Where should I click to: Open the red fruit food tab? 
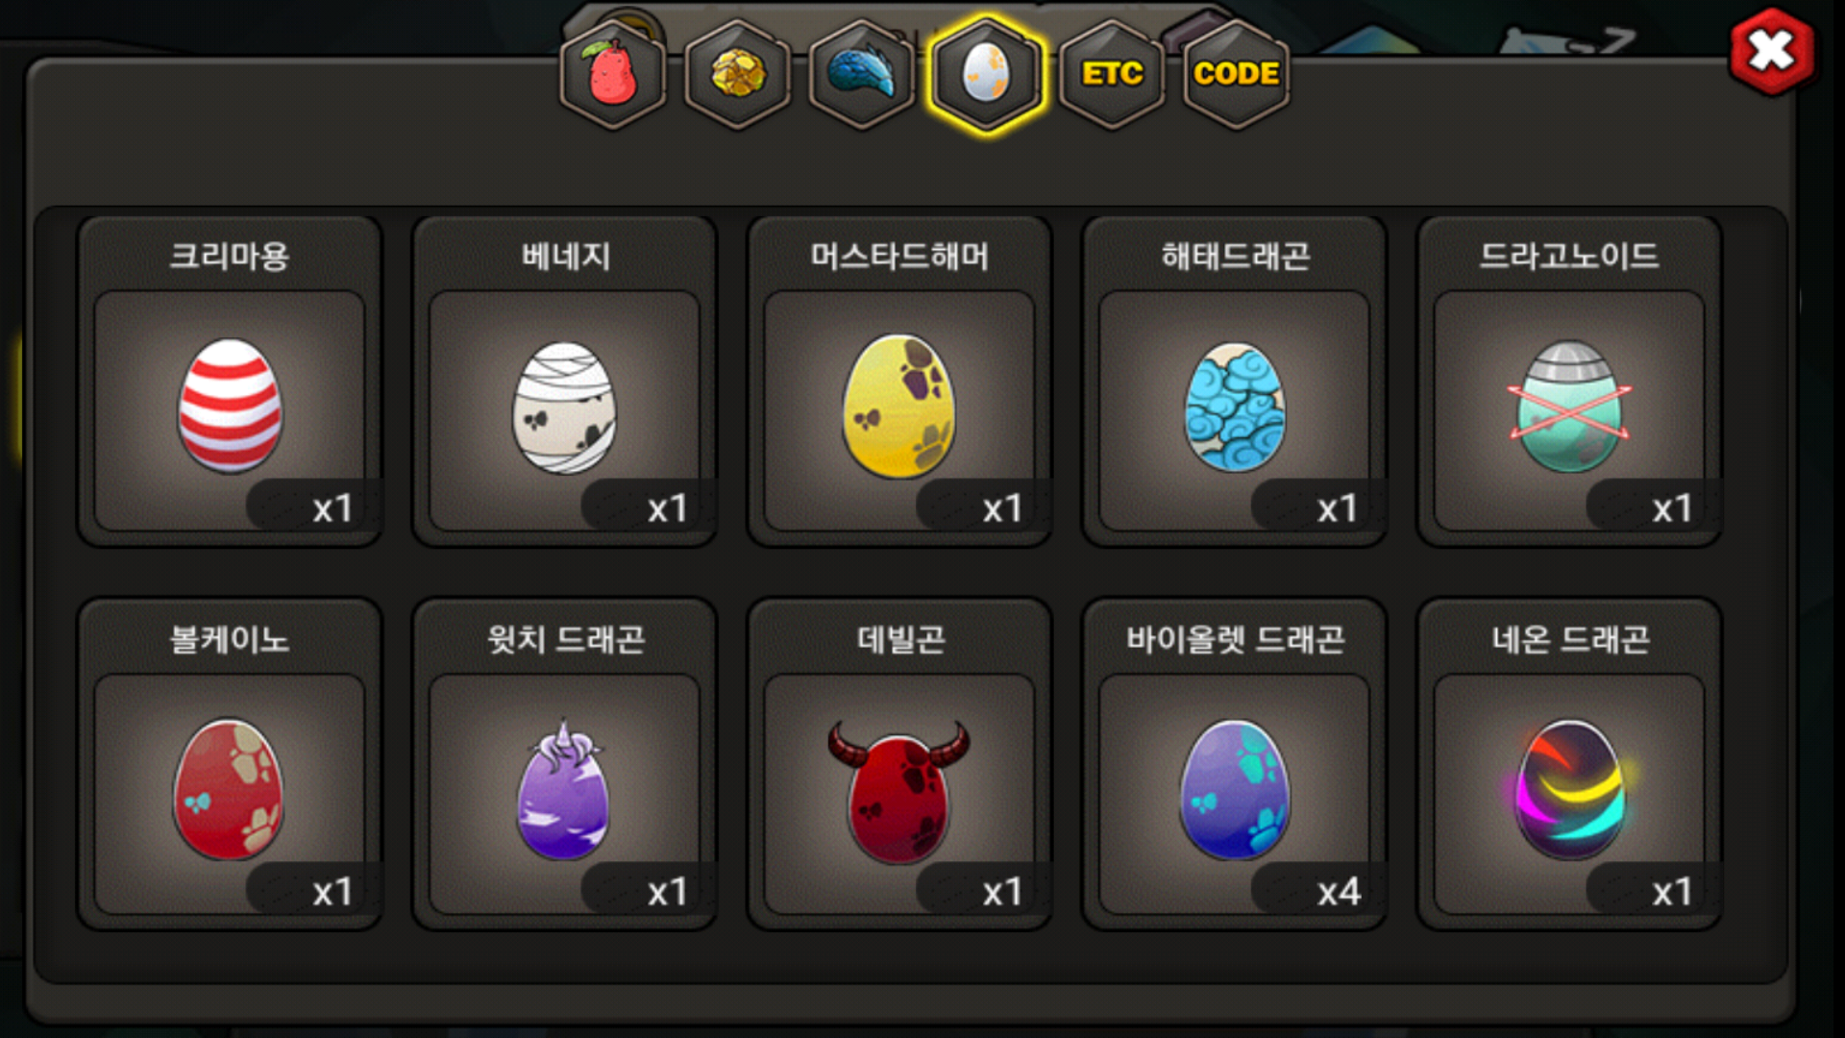point(613,74)
